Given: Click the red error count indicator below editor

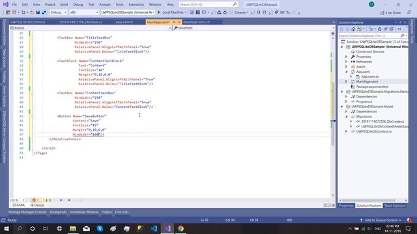Looking at the screenshot, I should tap(36, 200).
